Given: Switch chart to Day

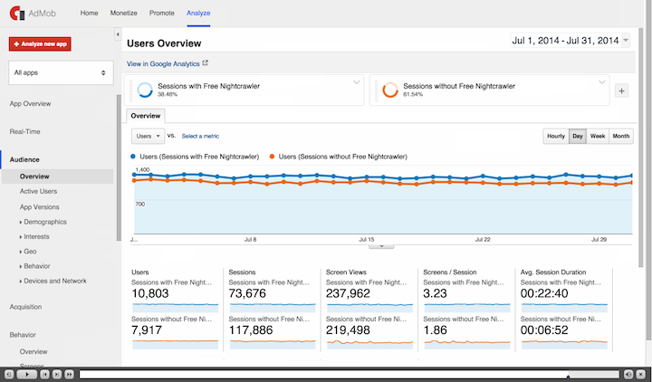Looking at the screenshot, I should (578, 136).
